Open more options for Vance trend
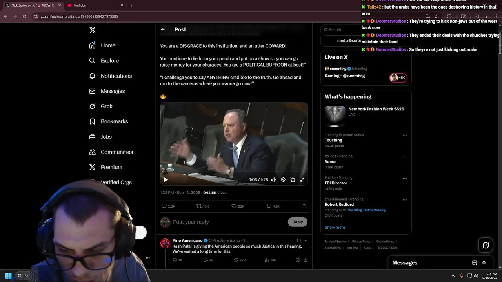Screen dimensions: 502x282 [405, 157]
